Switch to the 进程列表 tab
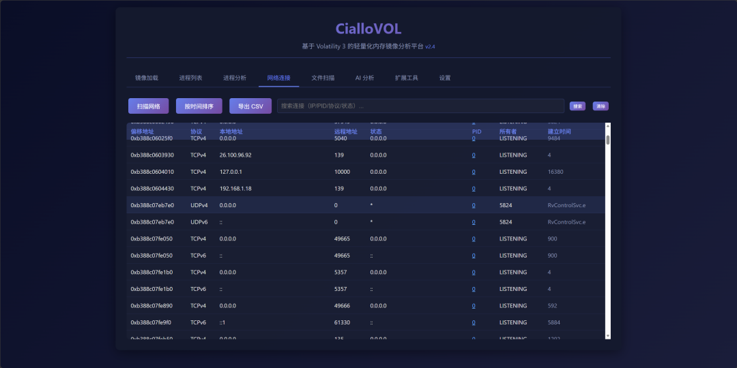Viewport: 737px width, 368px height. [x=191, y=78]
